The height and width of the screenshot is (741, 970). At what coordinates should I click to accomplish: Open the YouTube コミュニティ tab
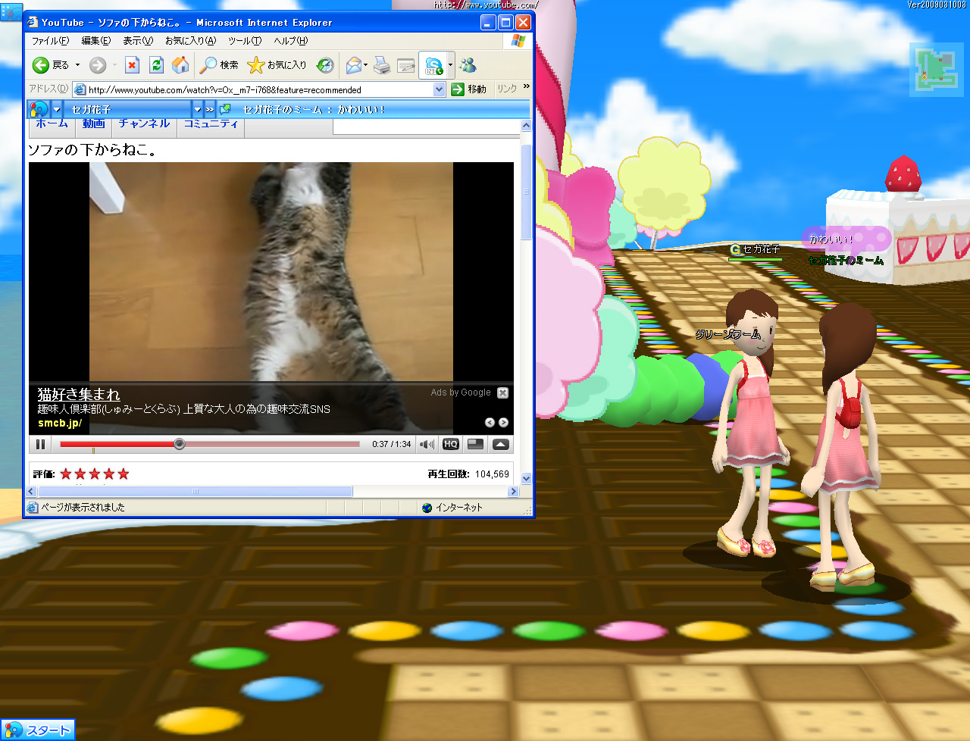(x=211, y=123)
